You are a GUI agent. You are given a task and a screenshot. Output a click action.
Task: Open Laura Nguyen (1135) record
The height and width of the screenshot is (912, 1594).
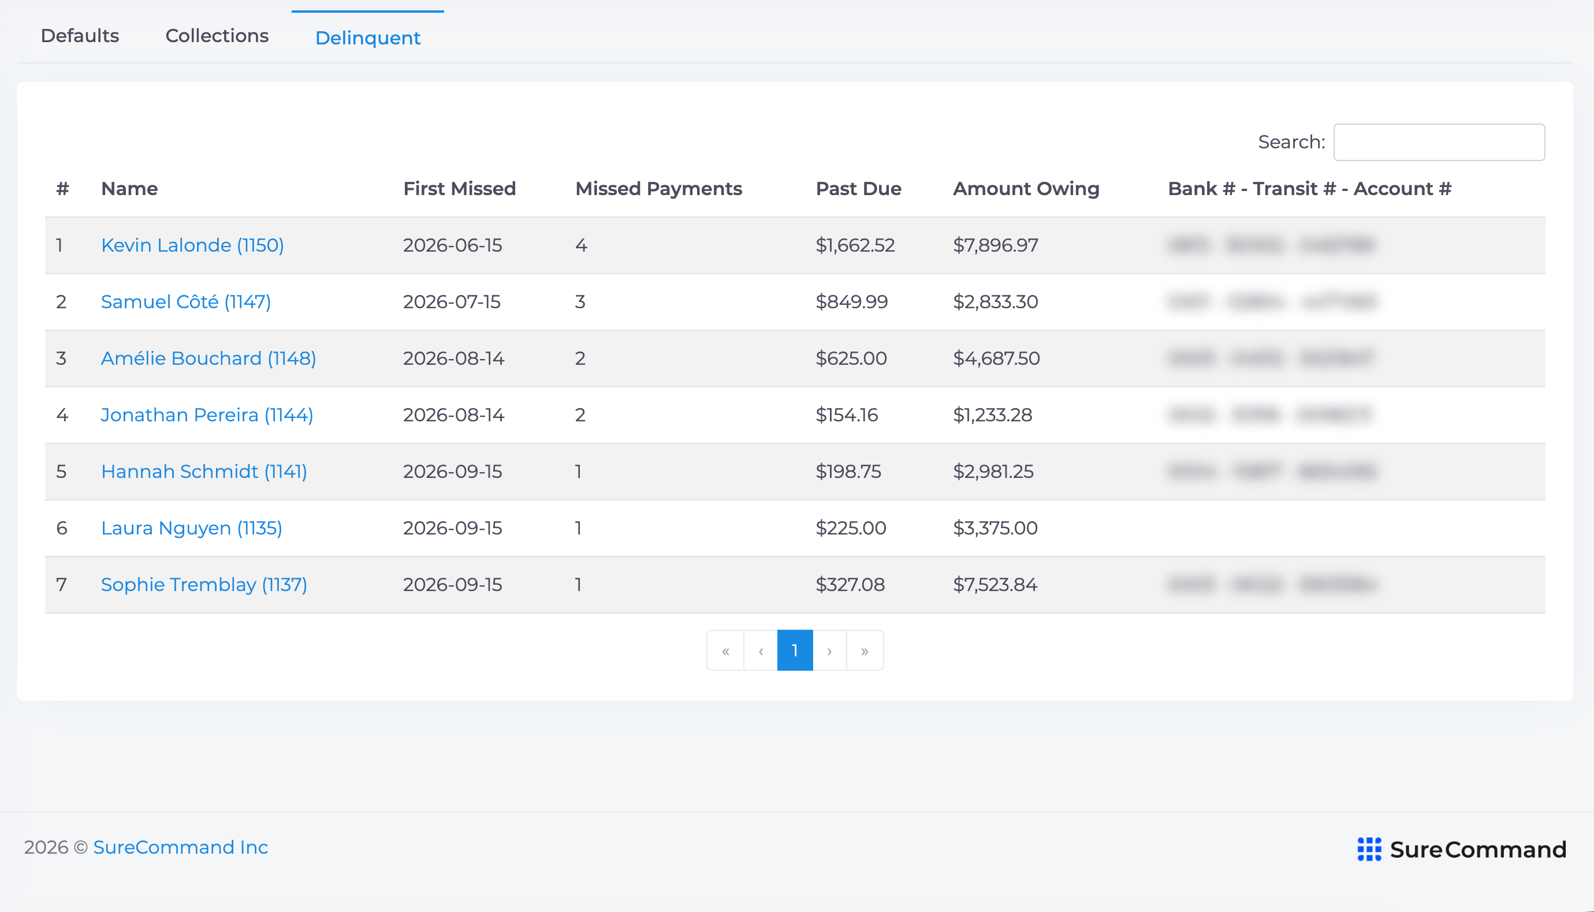click(x=192, y=528)
